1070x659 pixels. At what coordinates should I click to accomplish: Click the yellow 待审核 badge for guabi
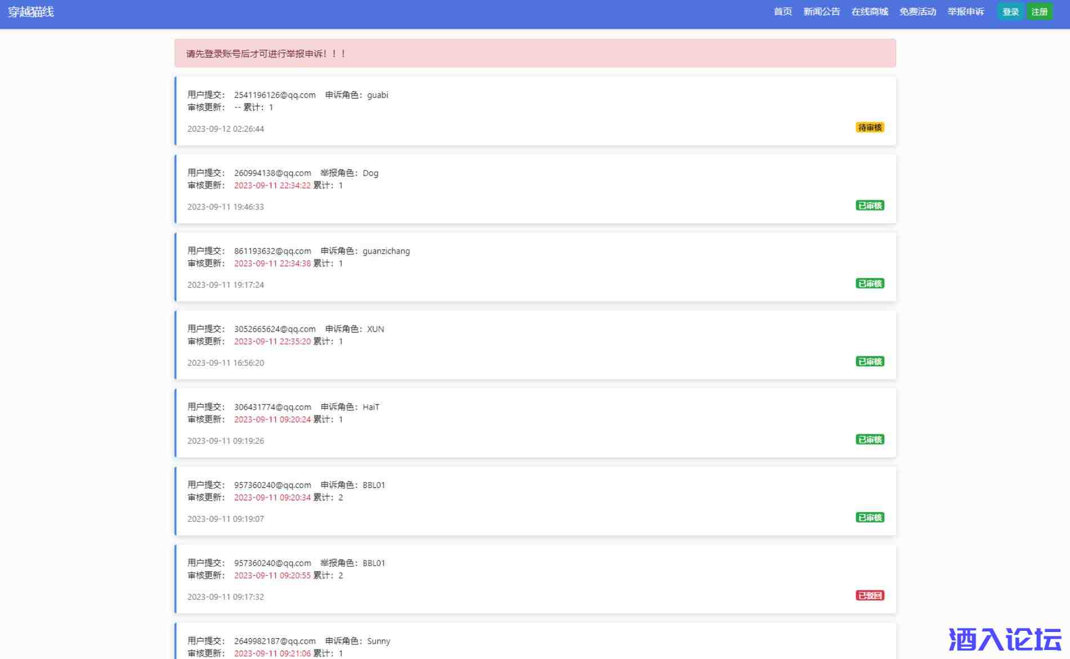pos(870,128)
